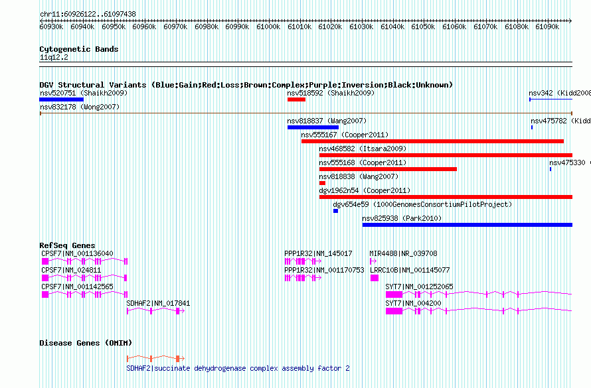
Task: Click the chr11:60926122..61097438 coordinates label
Action: (x=88, y=14)
